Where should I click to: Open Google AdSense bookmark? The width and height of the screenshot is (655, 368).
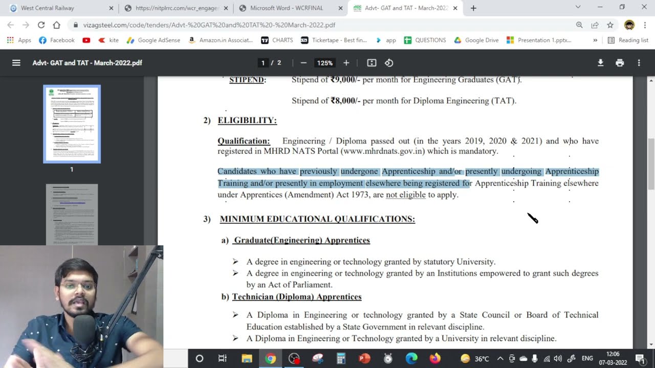coord(153,40)
